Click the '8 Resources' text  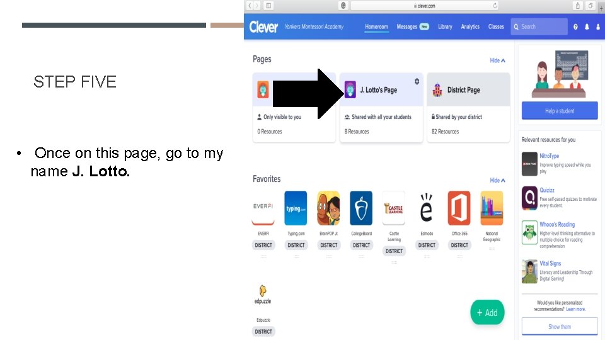click(x=357, y=132)
